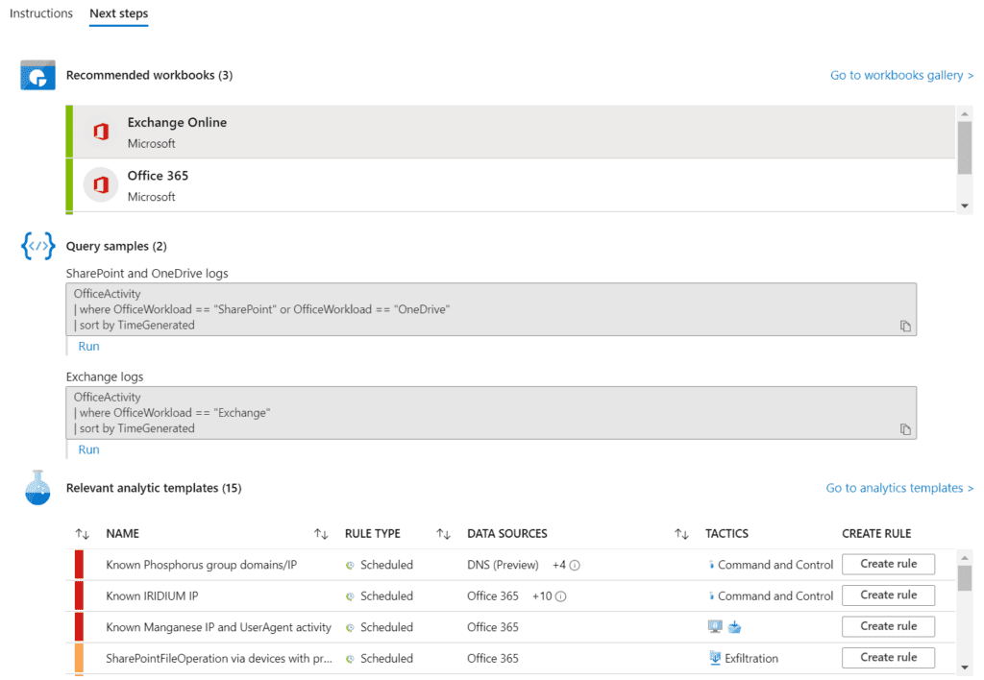Click the Exfiltration tactic icon
The width and height of the screenshot is (984, 680).
pos(715,658)
